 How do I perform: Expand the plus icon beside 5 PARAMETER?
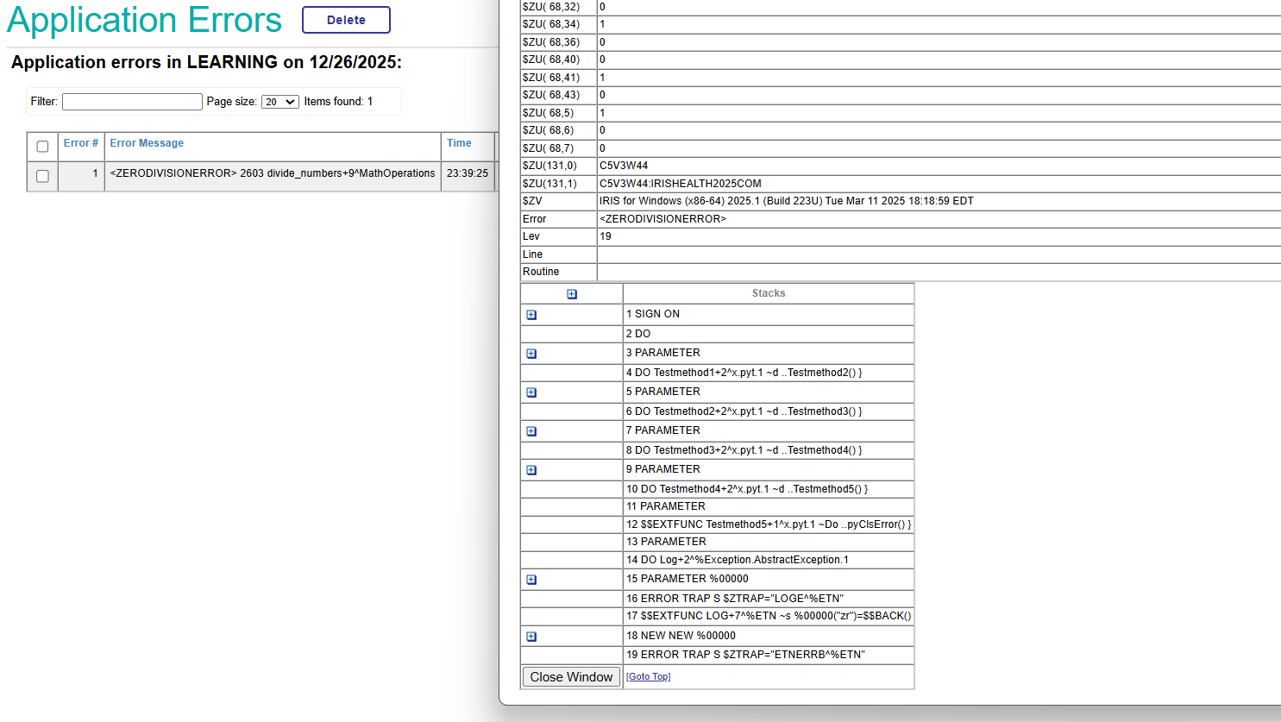pos(531,392)
